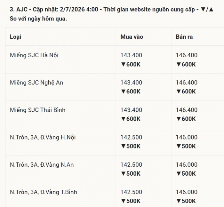Click the down arrow in Hà Nội buy price

coord(123,64)
